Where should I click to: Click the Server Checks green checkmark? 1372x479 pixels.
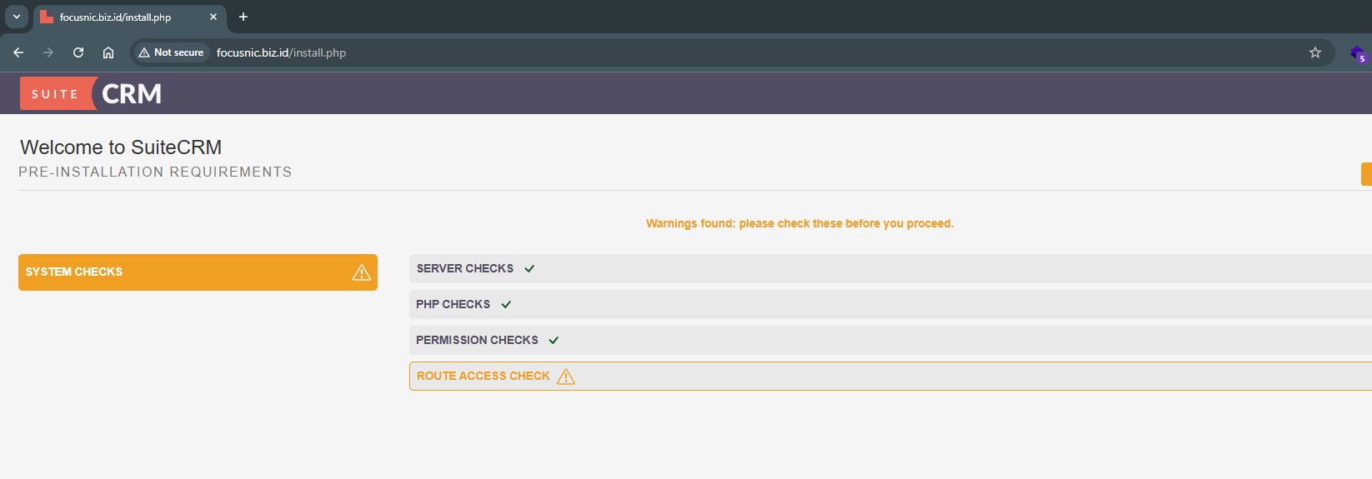point(529,269)
